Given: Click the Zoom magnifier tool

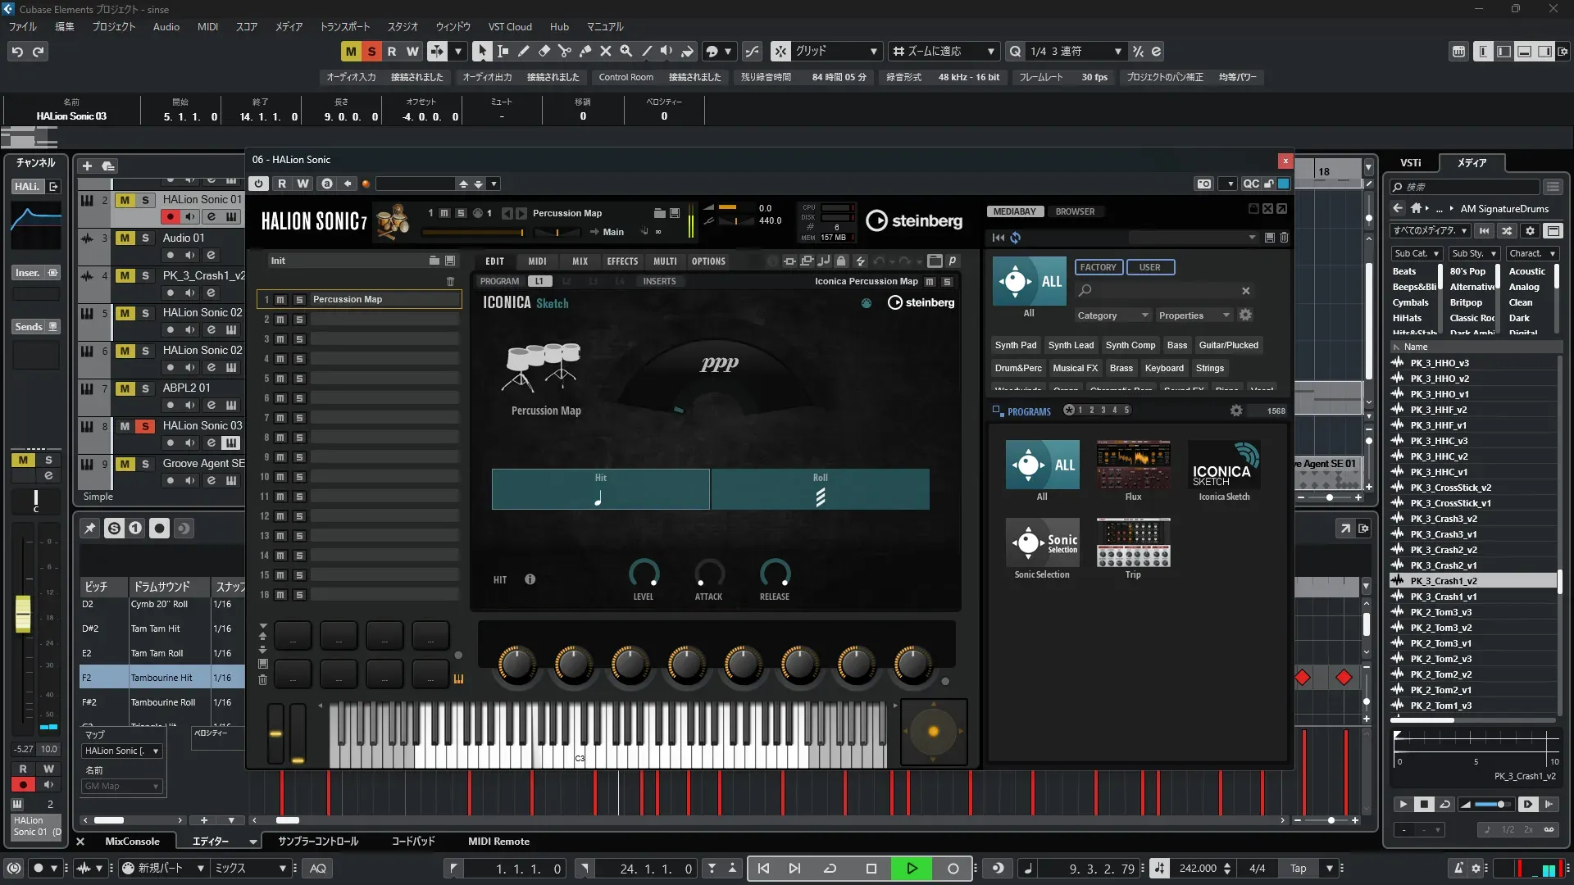Looking at the screenshot, I should point(626,52).
